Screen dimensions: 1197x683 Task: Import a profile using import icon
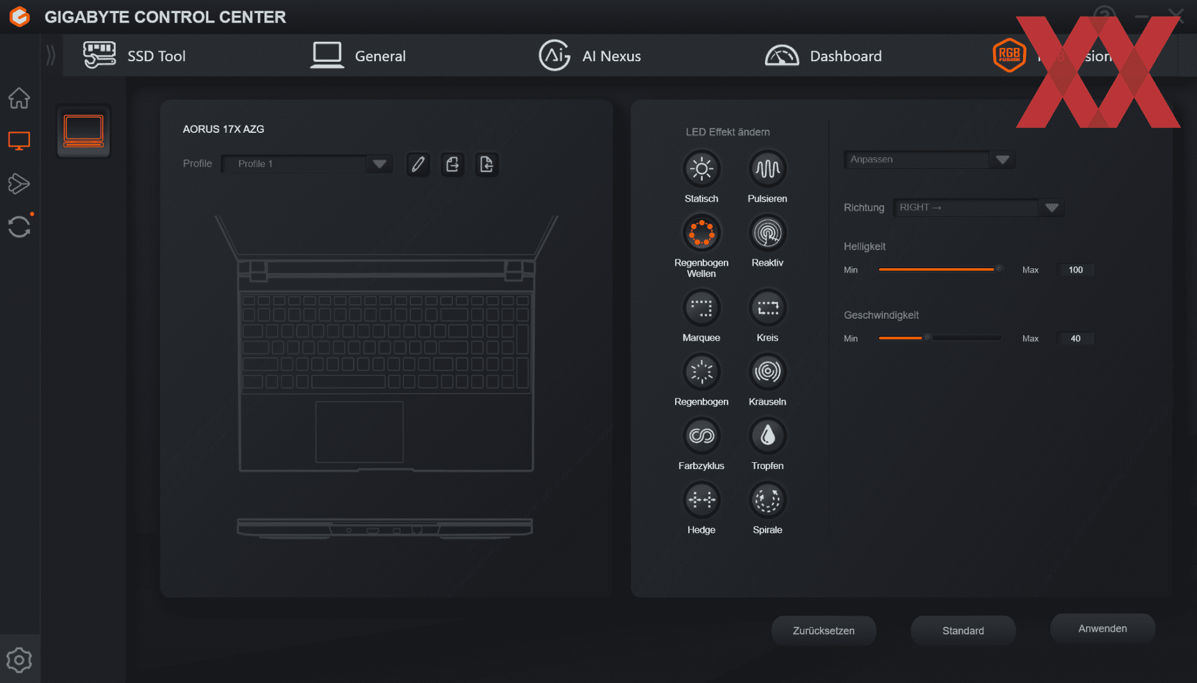click(487, 164)
